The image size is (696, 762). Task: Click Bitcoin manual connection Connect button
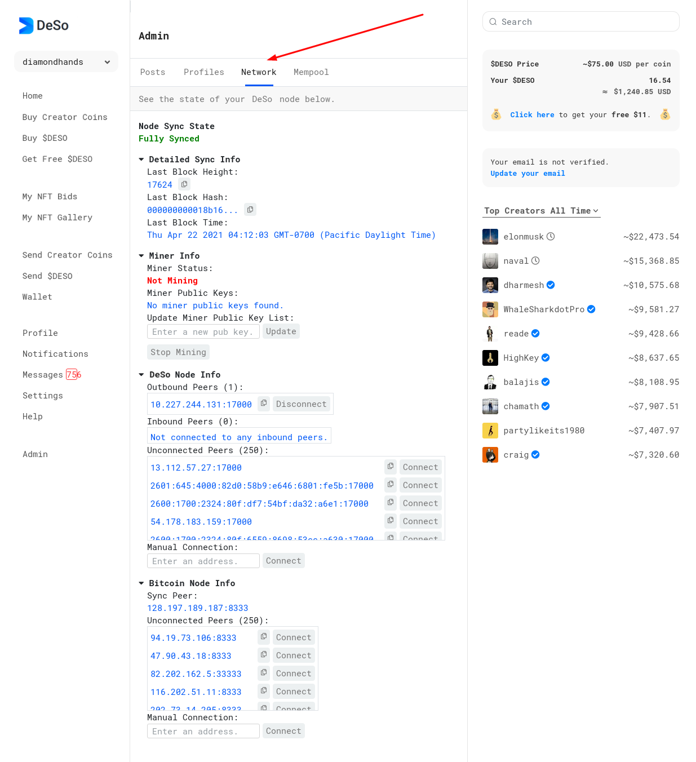pos(283,731)
